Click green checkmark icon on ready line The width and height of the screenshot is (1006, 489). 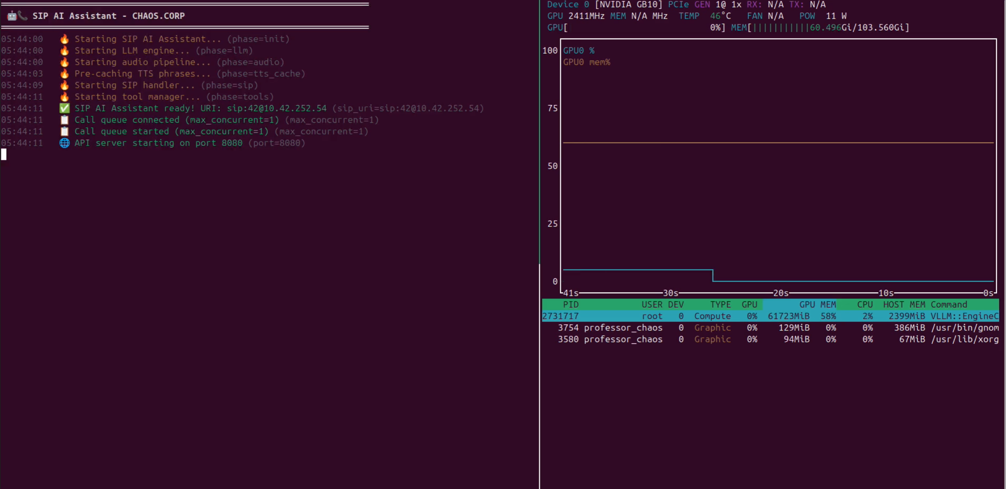tap(64, 108)
